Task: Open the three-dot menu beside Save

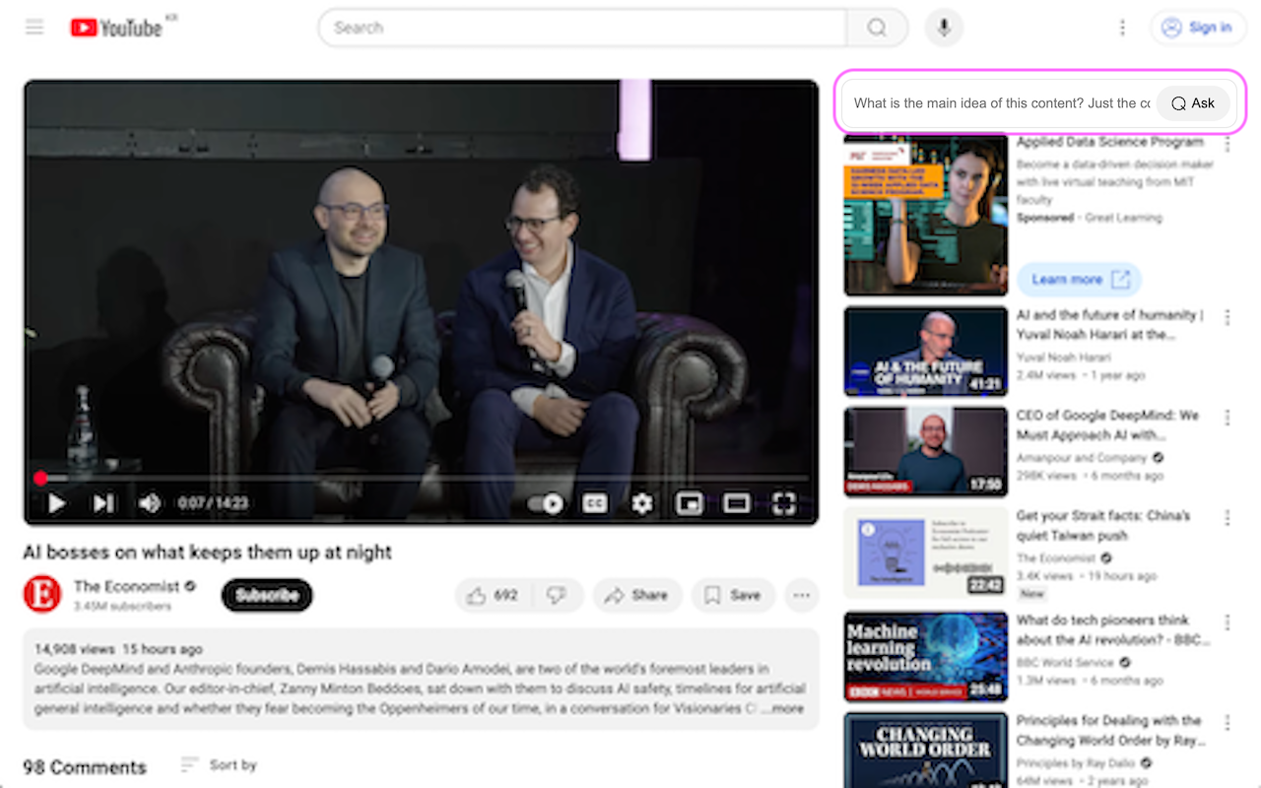Action: (801, 595)
